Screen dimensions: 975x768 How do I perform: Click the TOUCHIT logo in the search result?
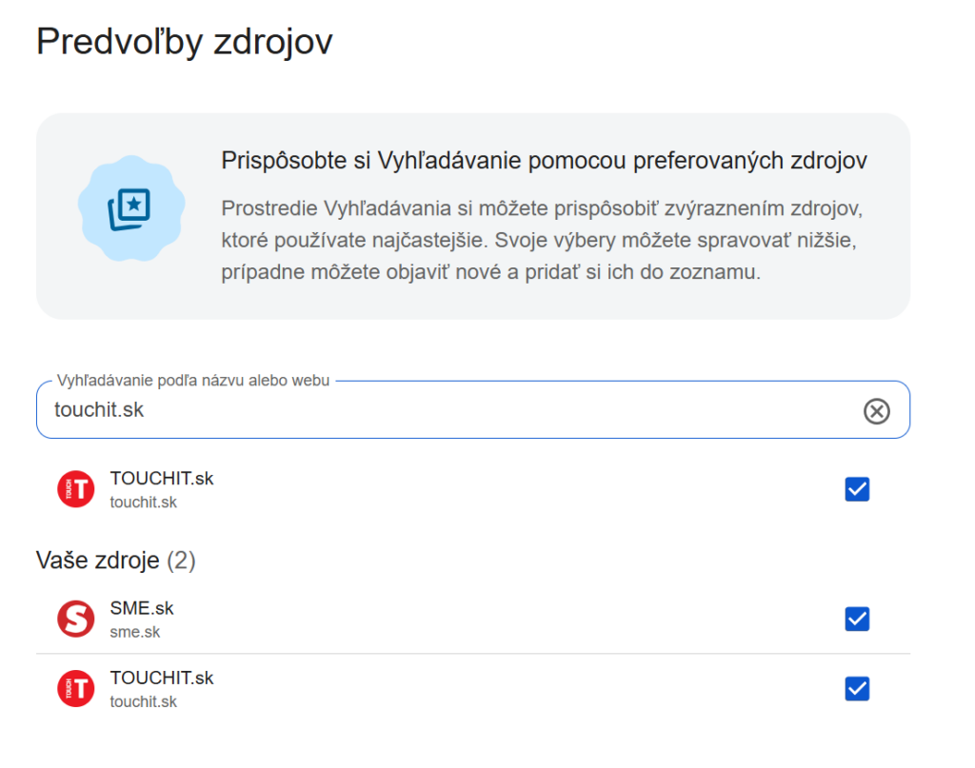pos(76,489)
